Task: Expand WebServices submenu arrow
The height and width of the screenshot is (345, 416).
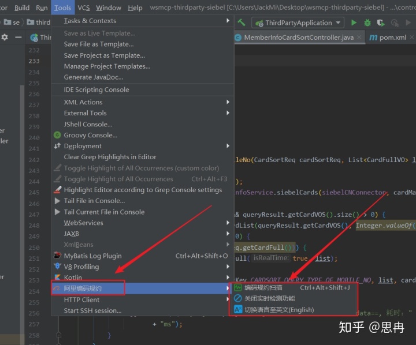Action: pos(228,223)
